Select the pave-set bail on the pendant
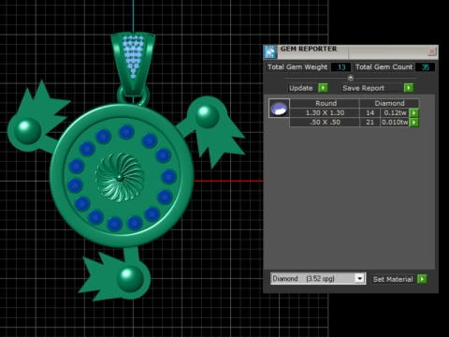 pos(133,64)
